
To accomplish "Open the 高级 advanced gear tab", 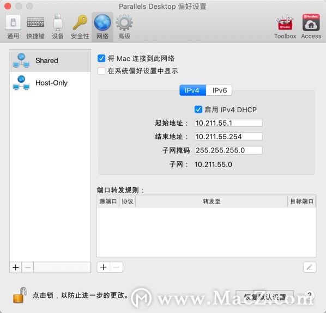I will pos(124,27).
